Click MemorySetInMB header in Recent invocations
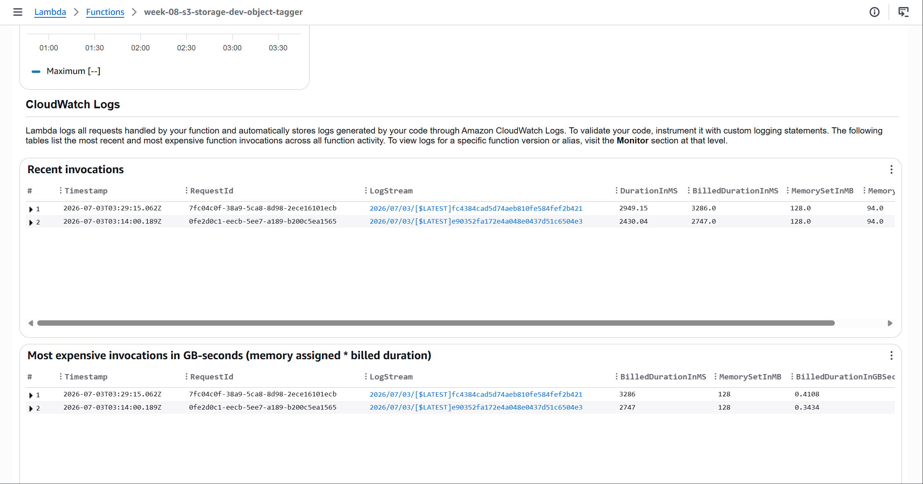Viewport: 923px width, 484px height. (x=822, y=191)
